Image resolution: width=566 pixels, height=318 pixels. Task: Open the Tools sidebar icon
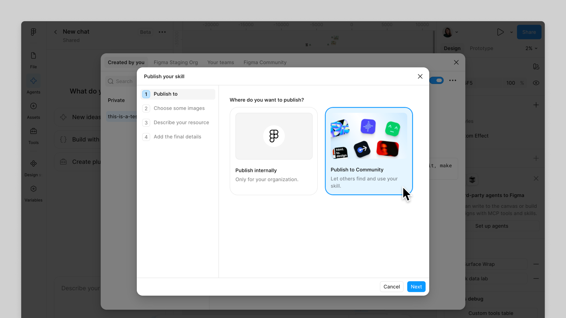coord(33,131)
